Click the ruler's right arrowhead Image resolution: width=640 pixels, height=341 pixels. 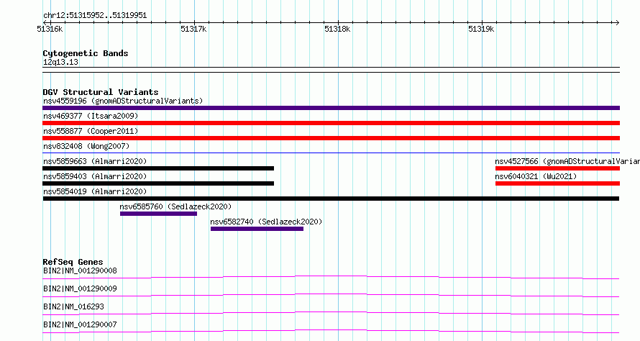(x=617, y=22)
